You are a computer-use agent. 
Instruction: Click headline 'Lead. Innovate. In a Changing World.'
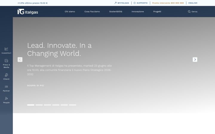pos(59,49)
